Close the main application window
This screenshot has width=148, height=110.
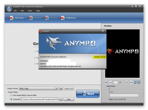(140, 6)
